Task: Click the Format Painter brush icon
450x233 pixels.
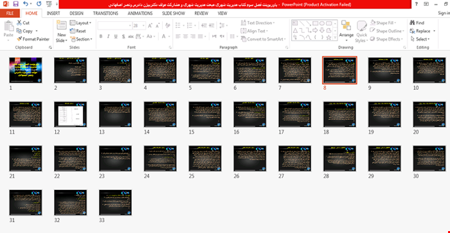Action: (19, 39)
